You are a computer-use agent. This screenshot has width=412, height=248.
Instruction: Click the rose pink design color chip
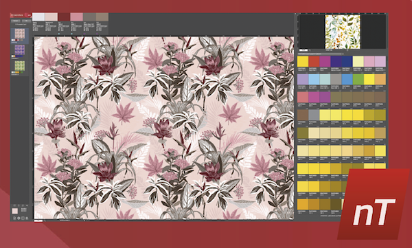pos(77,17)
